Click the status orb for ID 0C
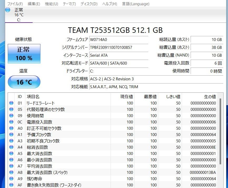 pos(11,122)
